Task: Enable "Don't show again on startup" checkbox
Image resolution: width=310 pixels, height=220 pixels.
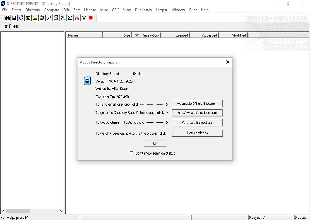Action: (x=132, y=153)
